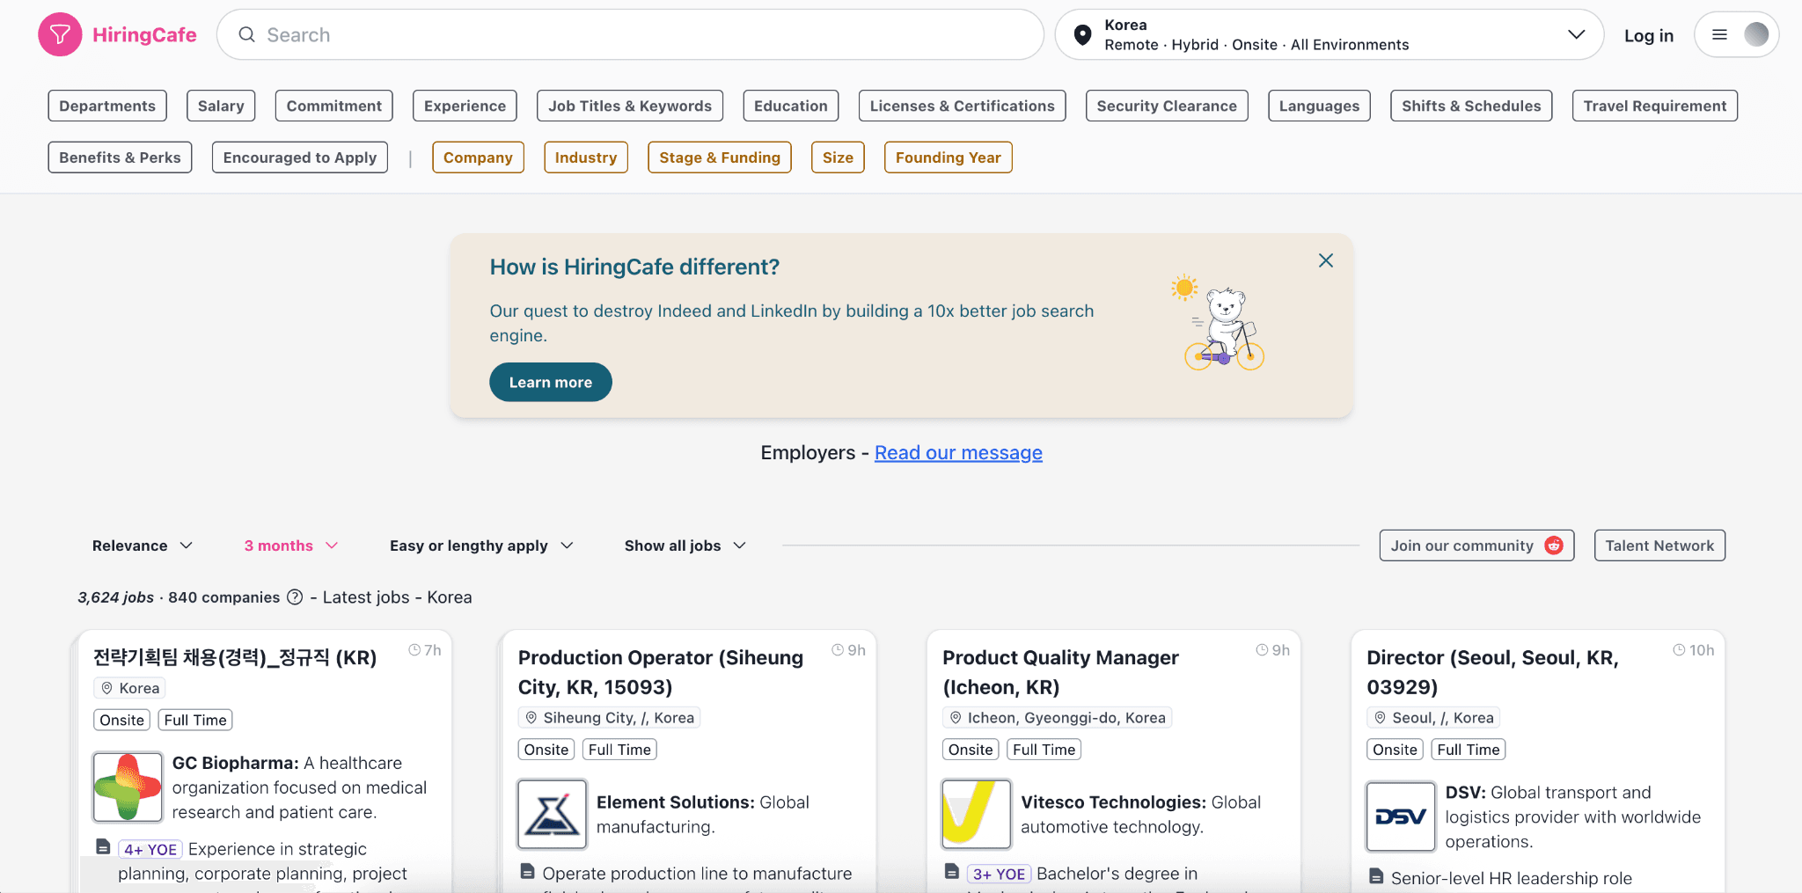Open Easy or lengthy apply dropdown
Screen dimensions: 1802x893
coord(481,545)
